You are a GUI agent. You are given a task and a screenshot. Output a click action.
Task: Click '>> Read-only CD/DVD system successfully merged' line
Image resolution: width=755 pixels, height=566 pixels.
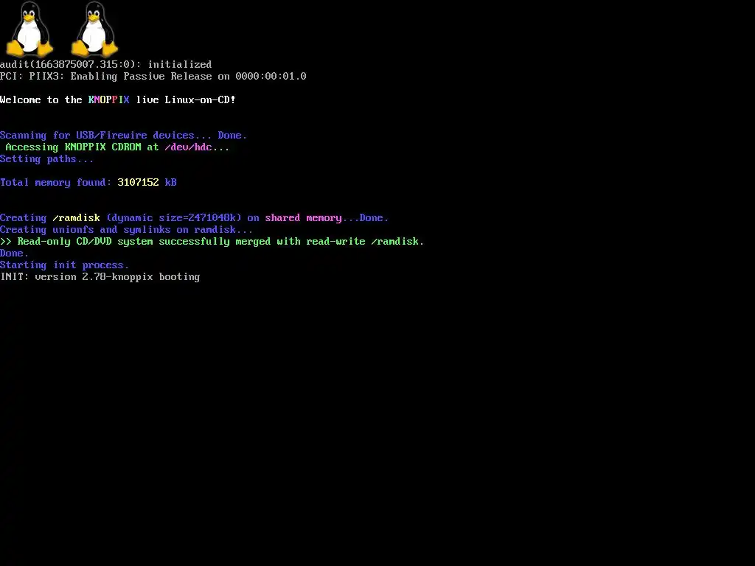(212, 242)
